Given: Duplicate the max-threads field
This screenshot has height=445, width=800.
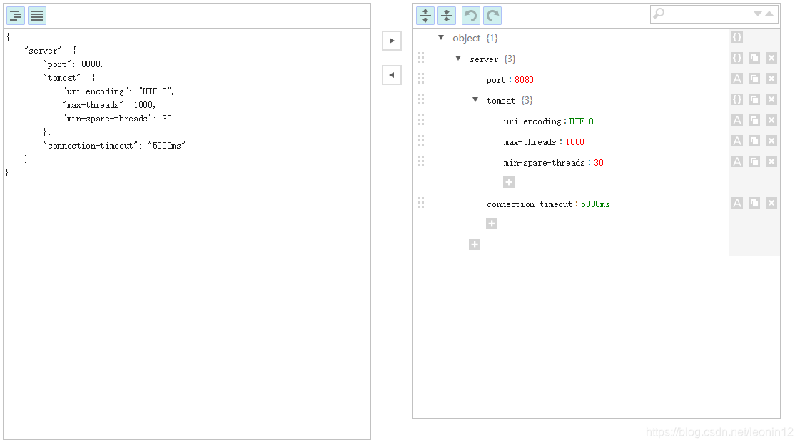Looking at the screenshot, I should click(x=754, y=141).
